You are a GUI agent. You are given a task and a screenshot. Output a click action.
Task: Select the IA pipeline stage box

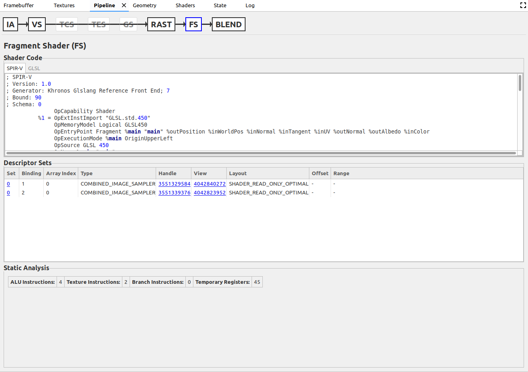(x=10, y=24)
